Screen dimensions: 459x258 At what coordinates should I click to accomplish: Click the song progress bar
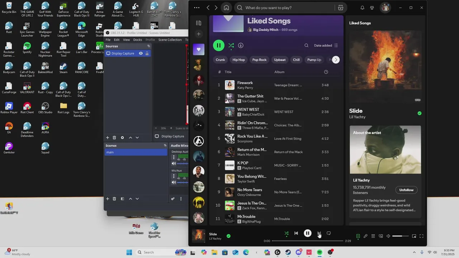[307, 241]
